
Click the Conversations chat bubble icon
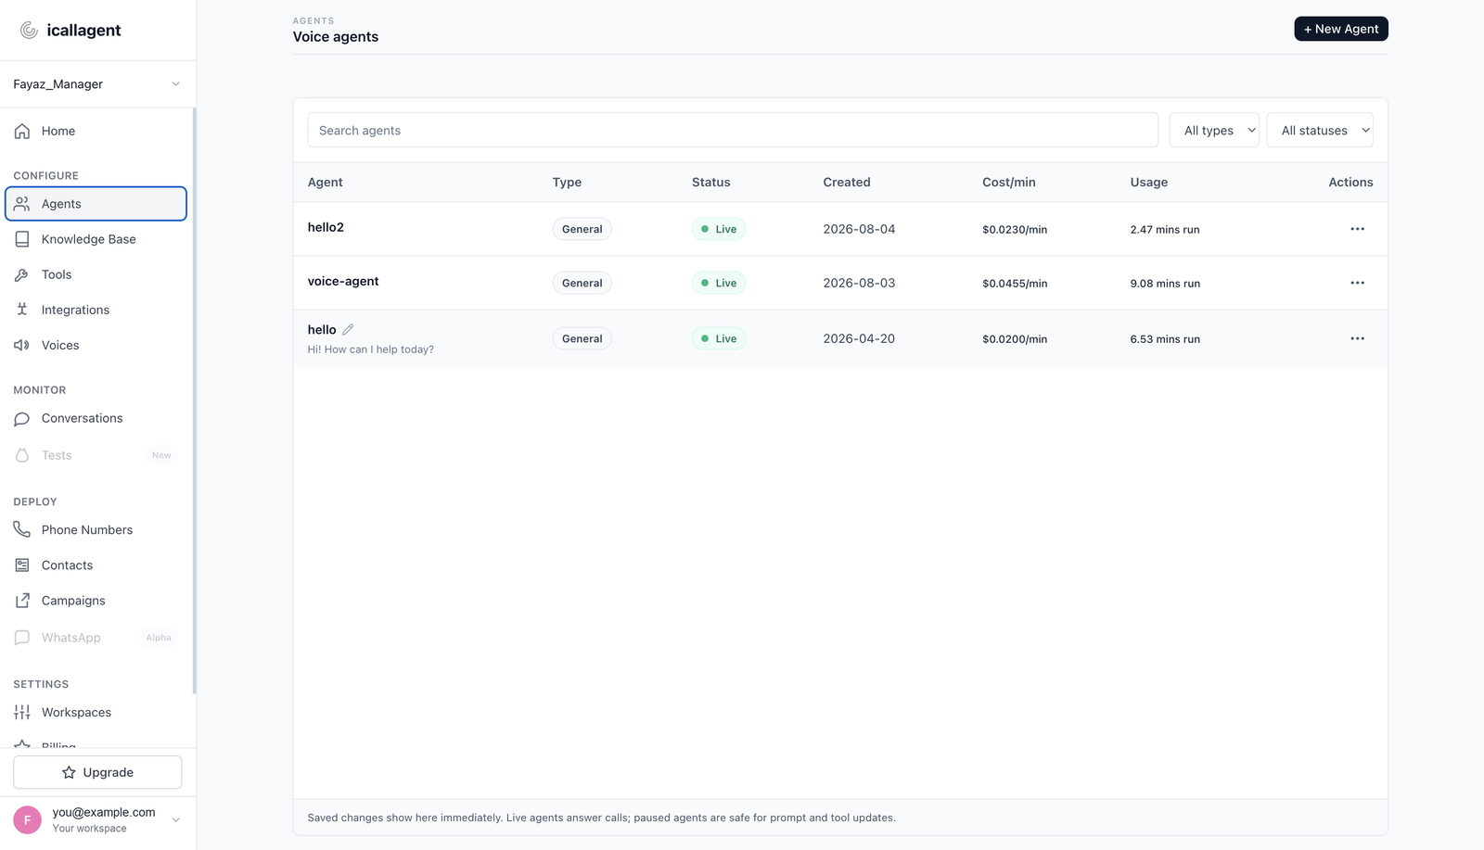pos(22,419)
